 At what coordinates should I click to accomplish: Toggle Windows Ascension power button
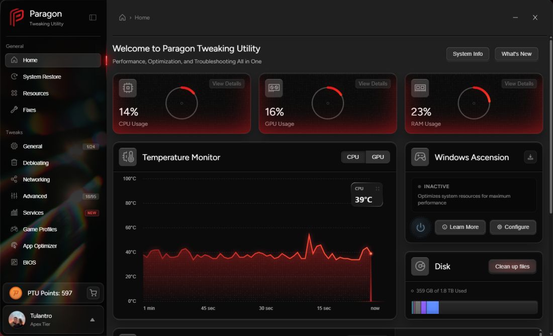pos(420,227)
